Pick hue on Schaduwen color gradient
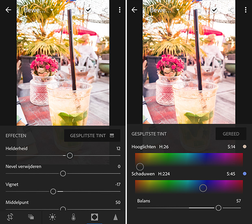Screen dimensions: 252x224 pyautogui.click(x=189, y=187)
